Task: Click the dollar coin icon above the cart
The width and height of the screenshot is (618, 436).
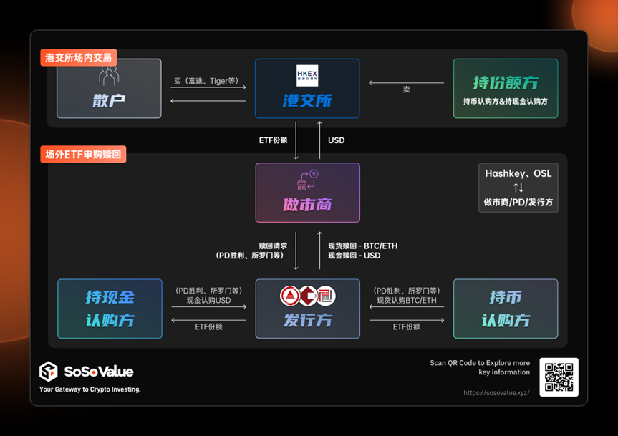Action: pos(314,173)
